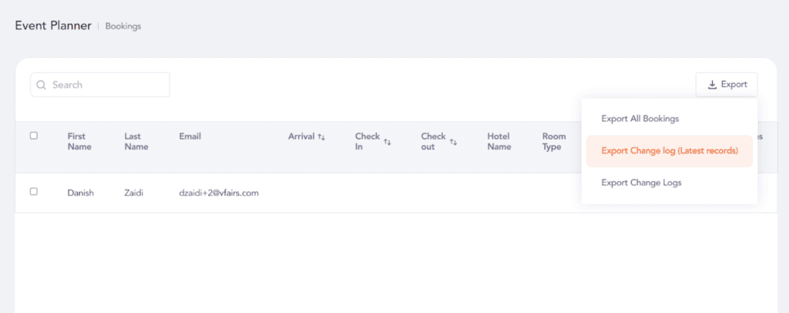The height and width of the screenshot is (313, 789).
Task: Focus the Search input field
Action: click(100, 85)
